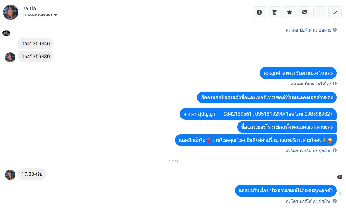Mark conversation unread with envelope icon
Image resolution: width=346 pixels, height=212 pixels.
pos(304,12)
